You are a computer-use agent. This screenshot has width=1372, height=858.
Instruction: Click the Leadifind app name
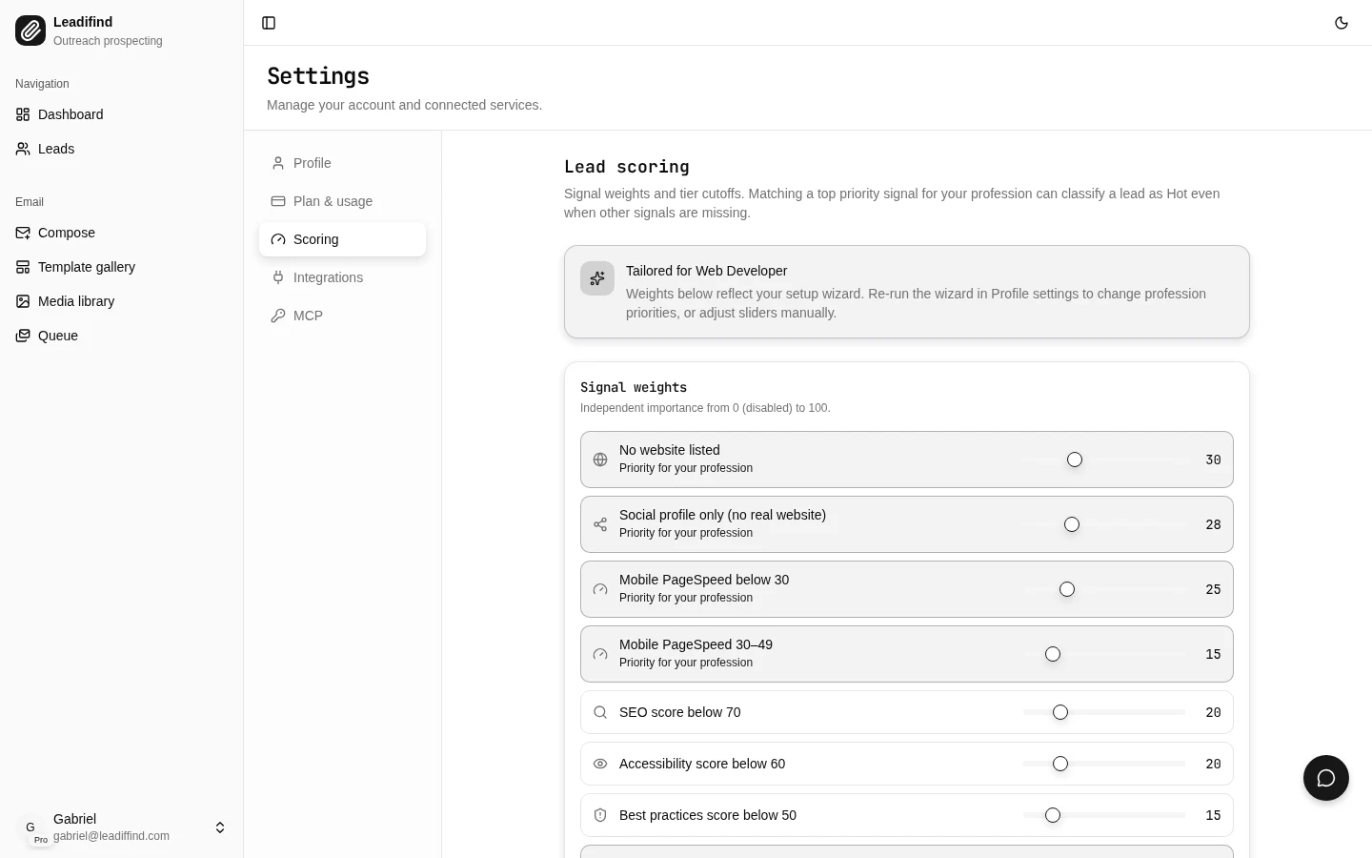(x=83, y=22)
